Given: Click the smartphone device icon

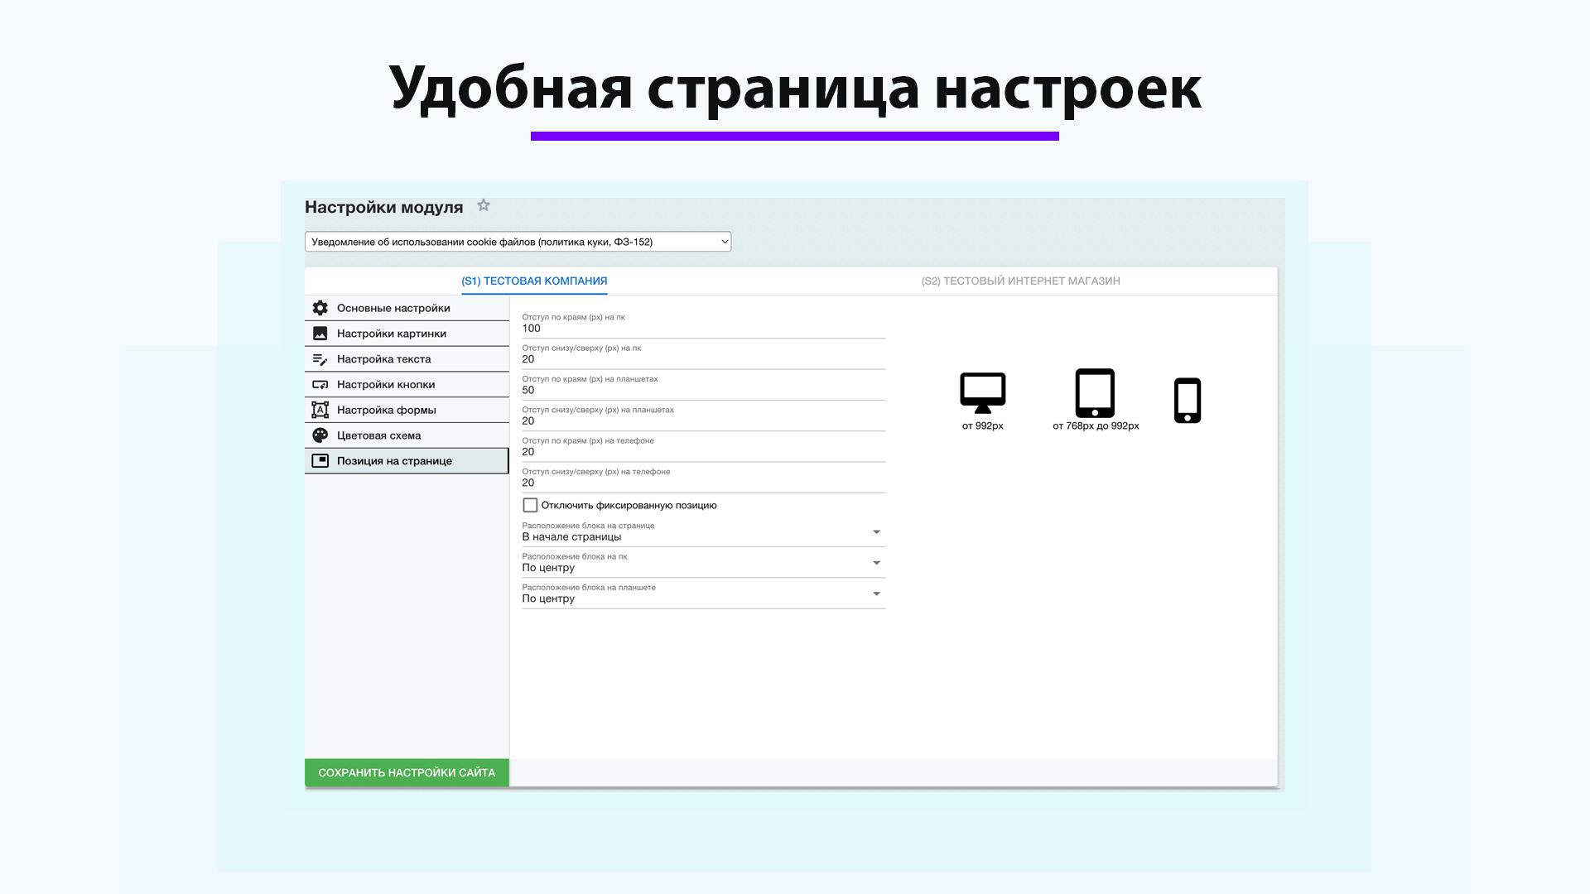Looking at the screenshot, I should pos(1188,400).
